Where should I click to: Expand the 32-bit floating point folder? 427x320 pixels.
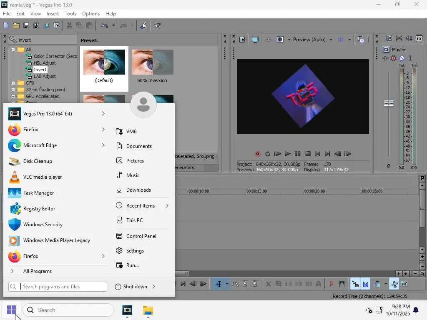point(13,90)
